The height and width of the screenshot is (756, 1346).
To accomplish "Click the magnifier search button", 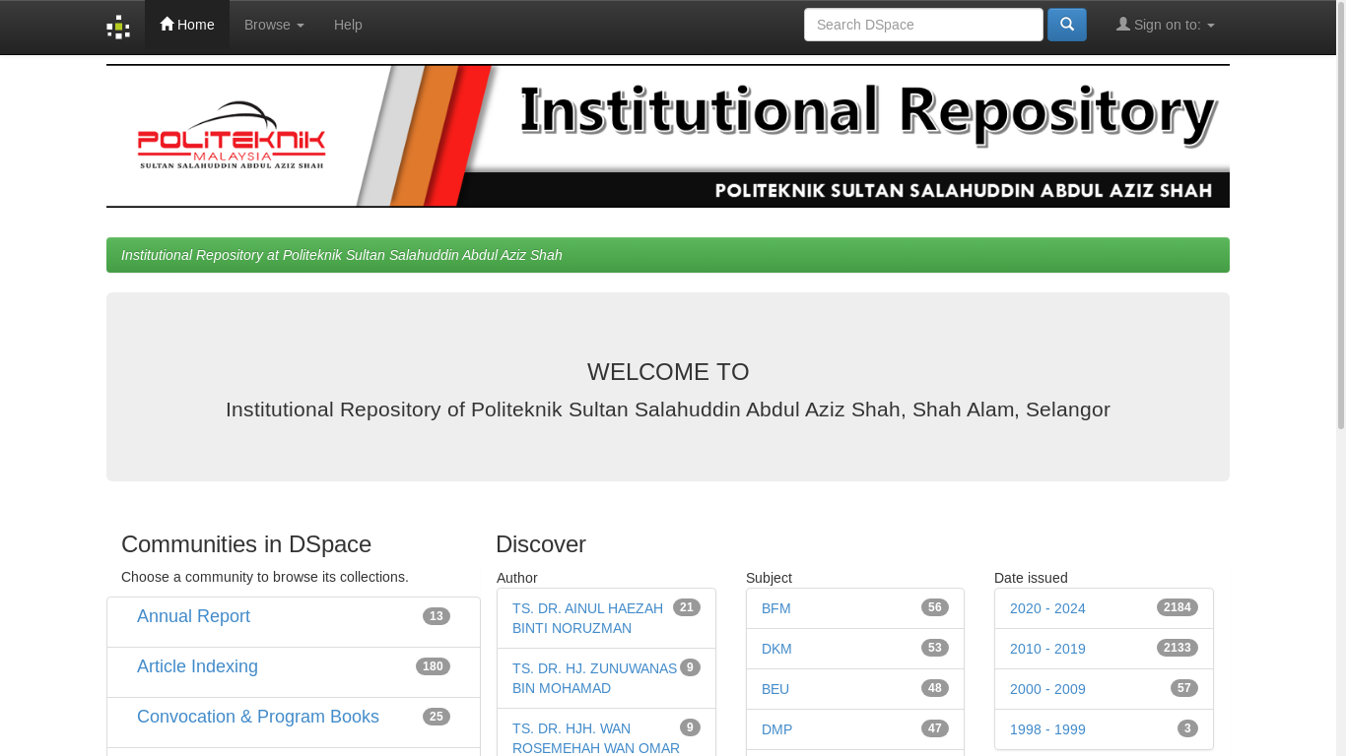I will point(1067,25).
